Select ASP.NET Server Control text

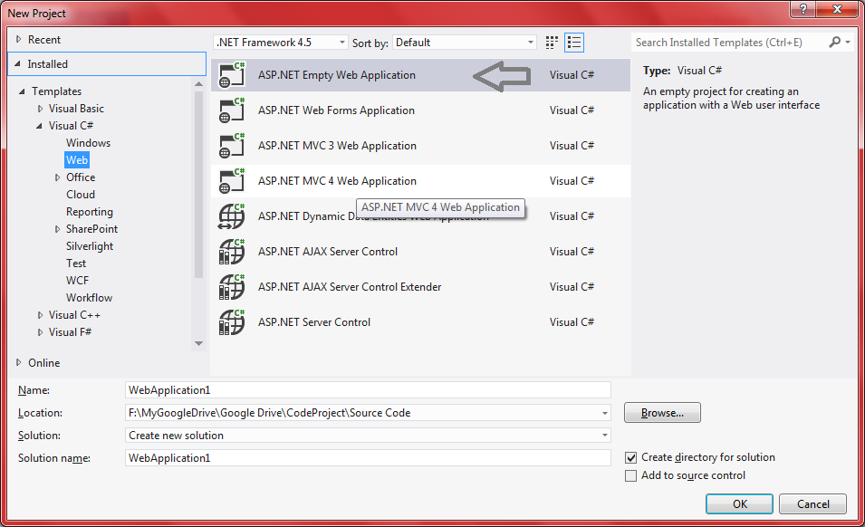(x=314, y=322)
